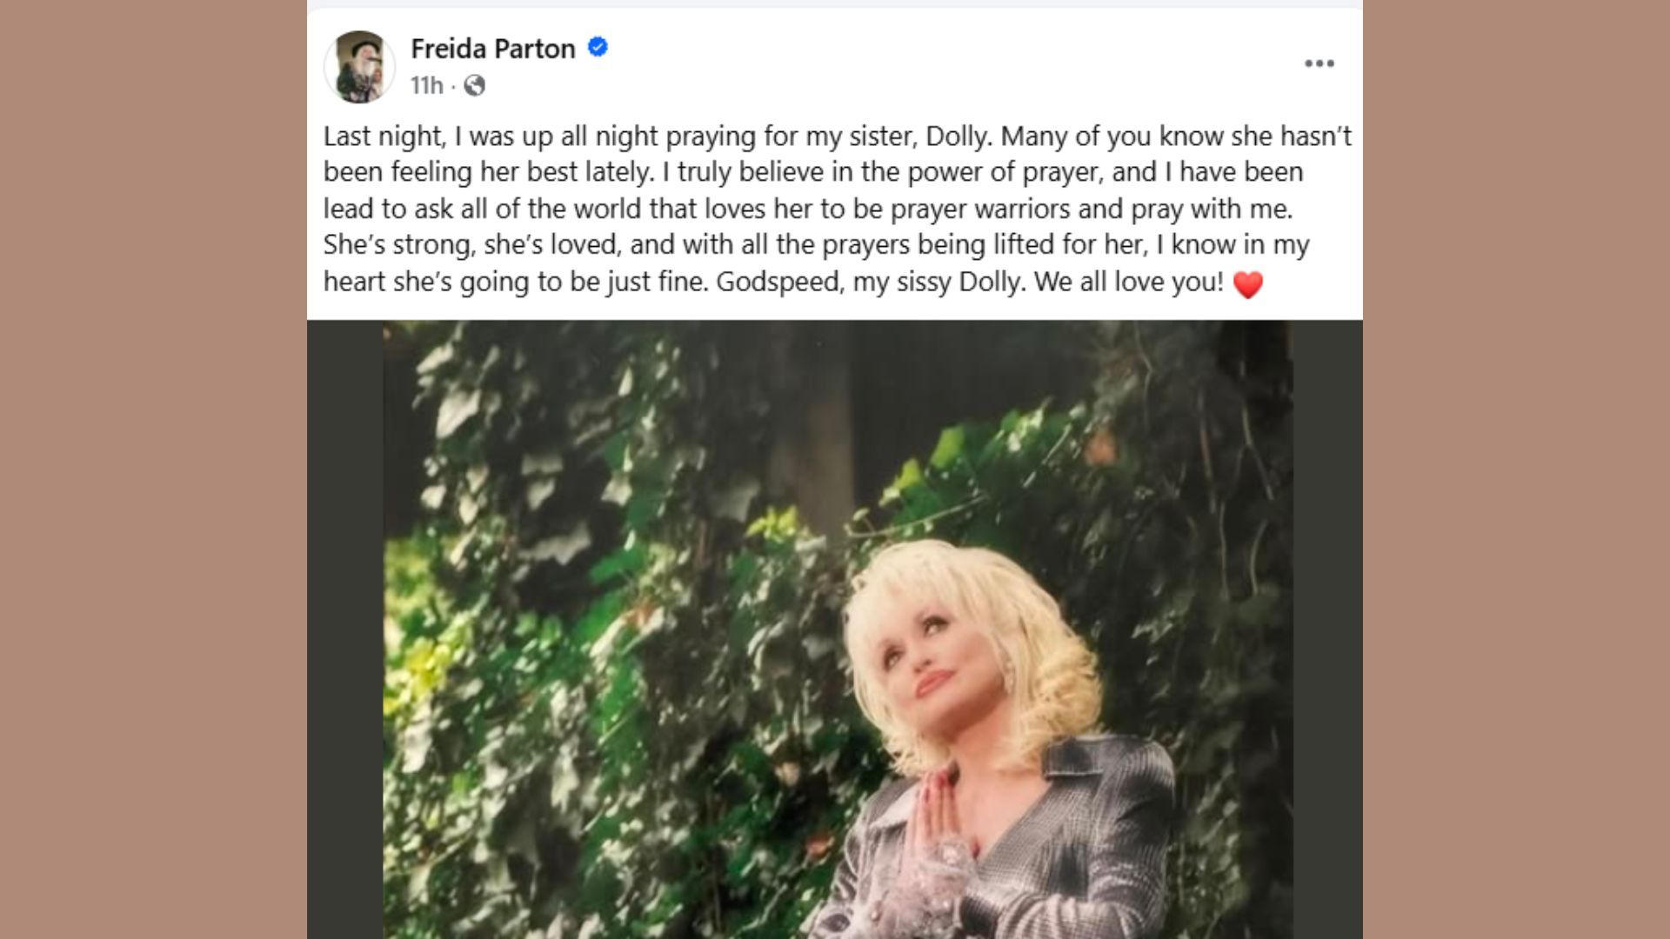Click the blue verified badge

598,48
